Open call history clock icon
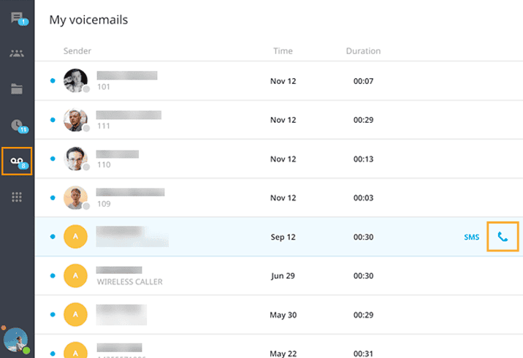This screenshot has width=523, height=358. click(x=17, y=125)
